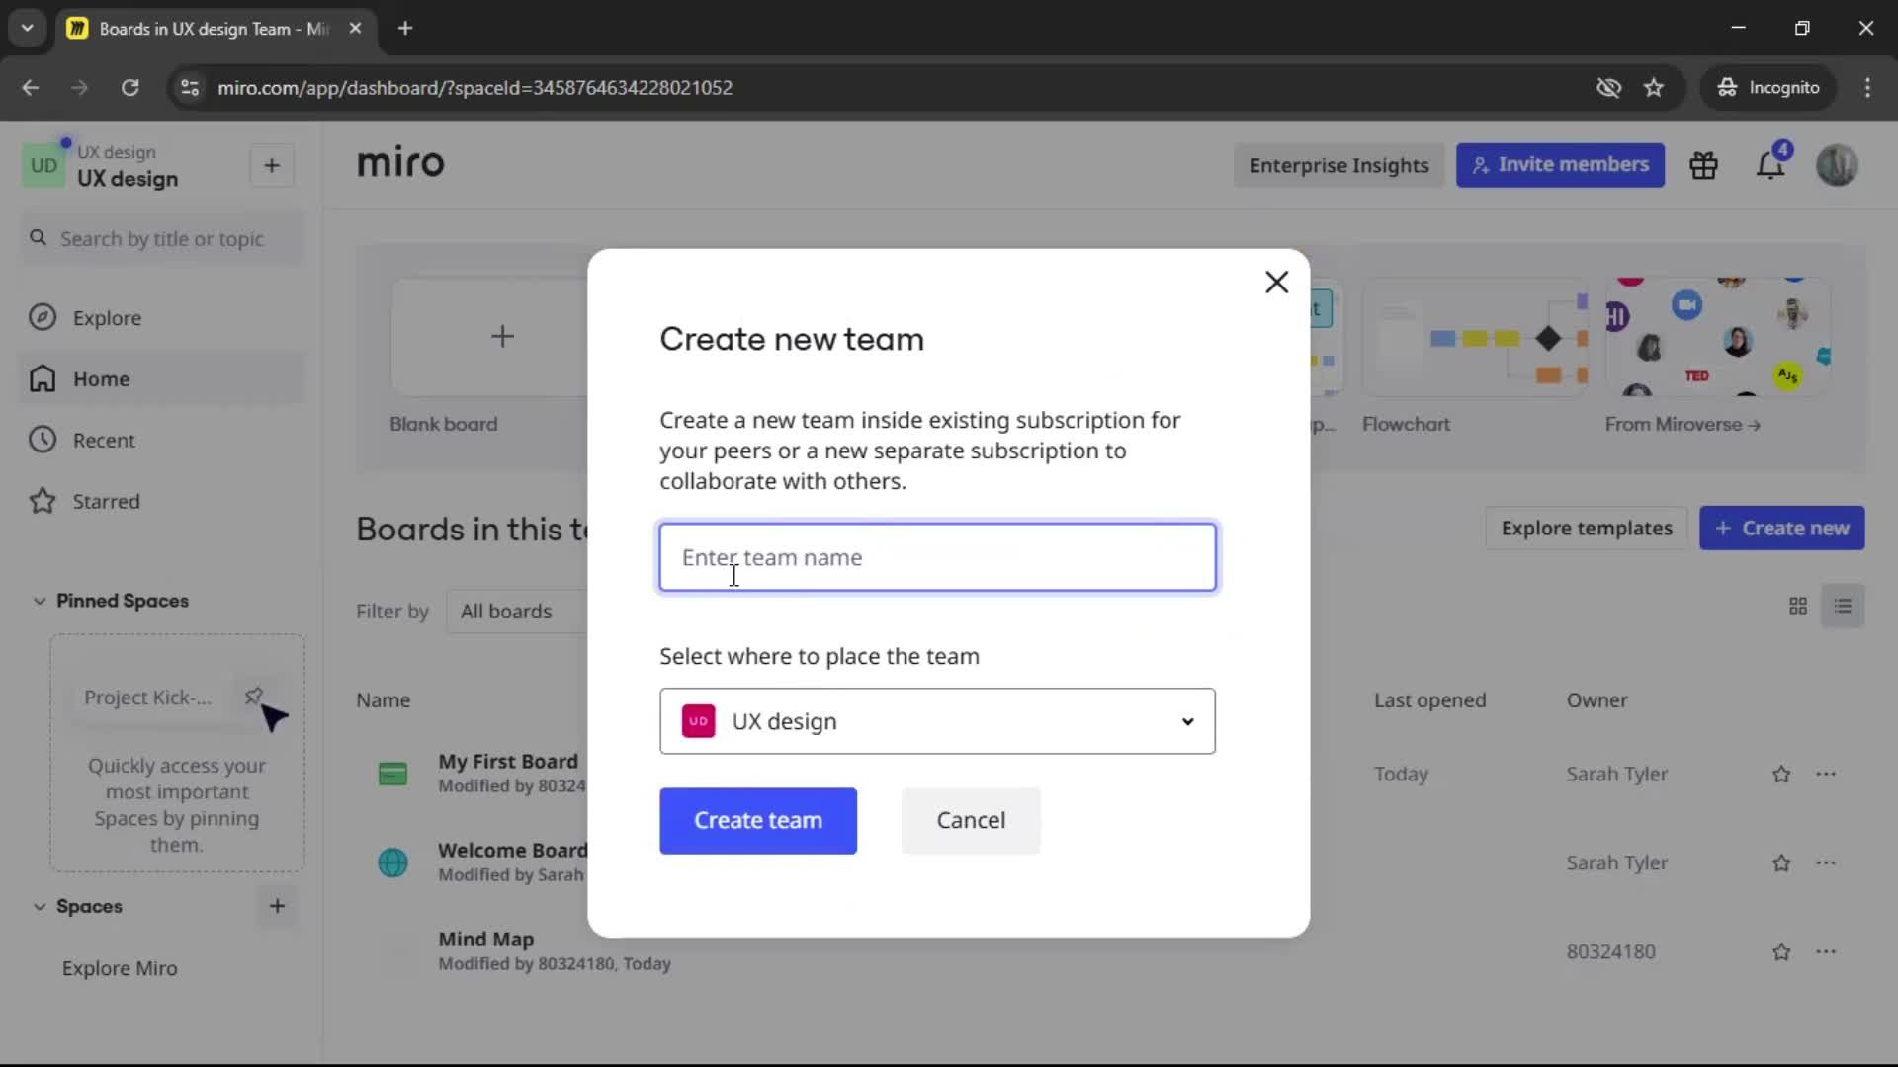Click the Create team button
This screenshot has width=1898, height=1067.
(x=758, y=820)
